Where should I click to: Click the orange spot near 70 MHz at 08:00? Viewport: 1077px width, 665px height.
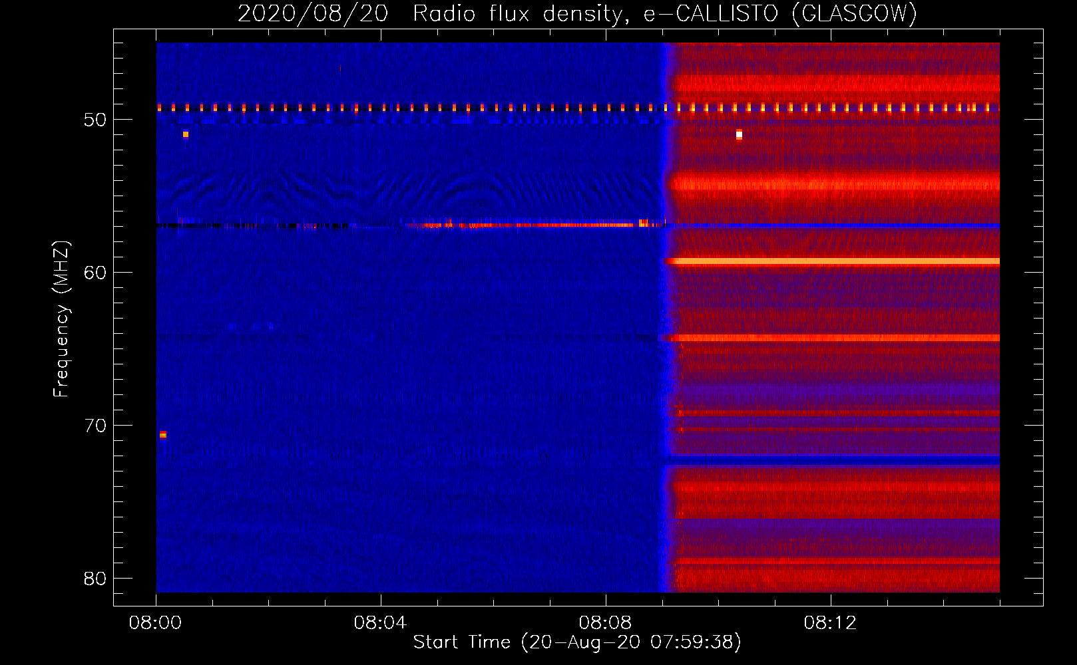pyautogui.click(x=163, y=435)
